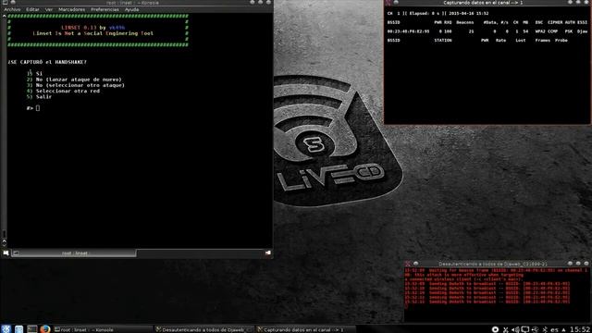This screenshot has height=333, width=592.
Task: Click the Konsole scrollbar down arrows
Action: (4, 242)
